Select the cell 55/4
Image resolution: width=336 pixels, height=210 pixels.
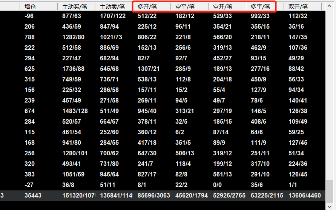pyautogui.click(x=219, y=90)
